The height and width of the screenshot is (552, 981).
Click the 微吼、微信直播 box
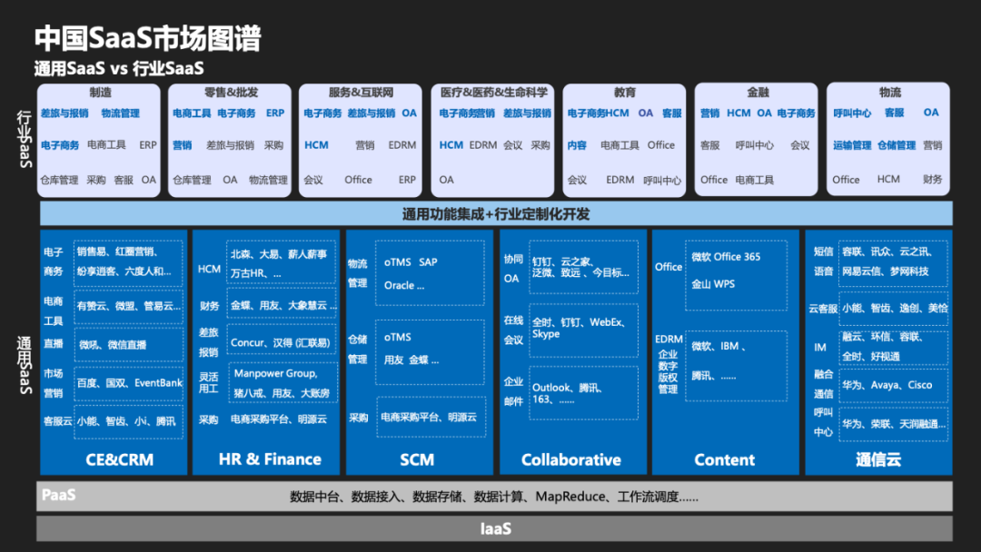[128, 344]
